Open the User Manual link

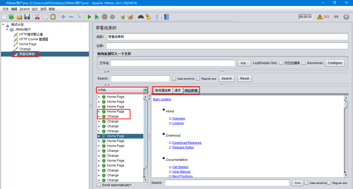coord(181,172)
